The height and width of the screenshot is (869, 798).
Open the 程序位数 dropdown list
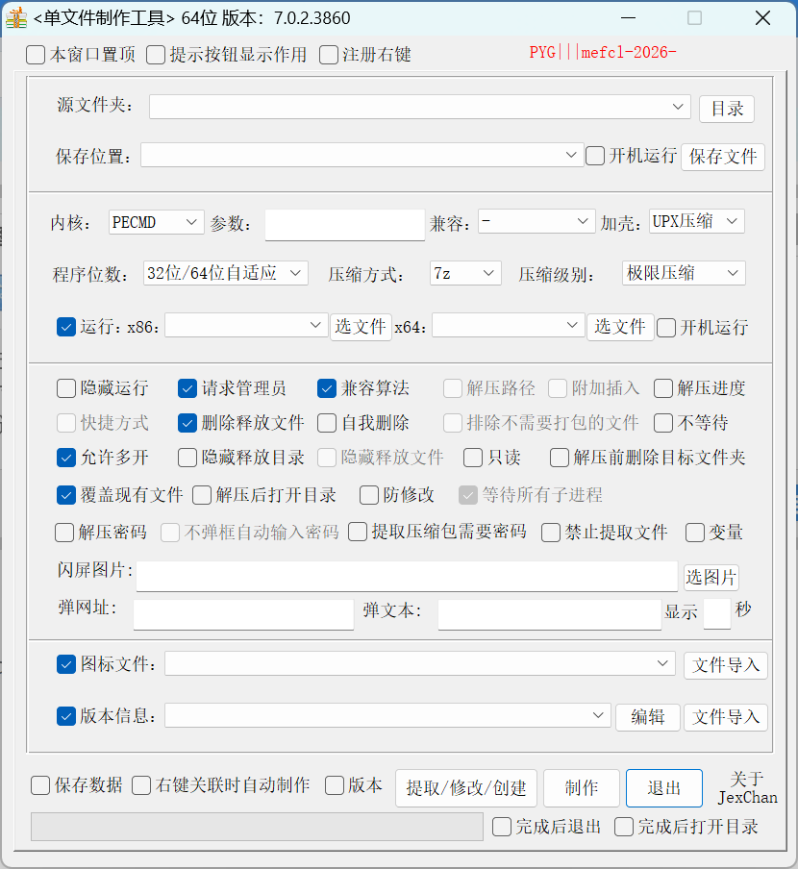225,273
